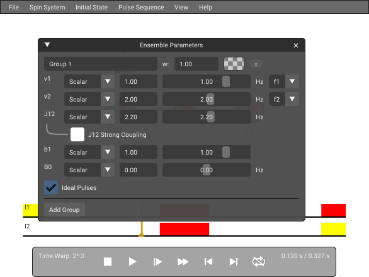This screenshot has width=369, height=277.
Task: Click the step-forward playback icon
Action: click(x=157, y=262)
